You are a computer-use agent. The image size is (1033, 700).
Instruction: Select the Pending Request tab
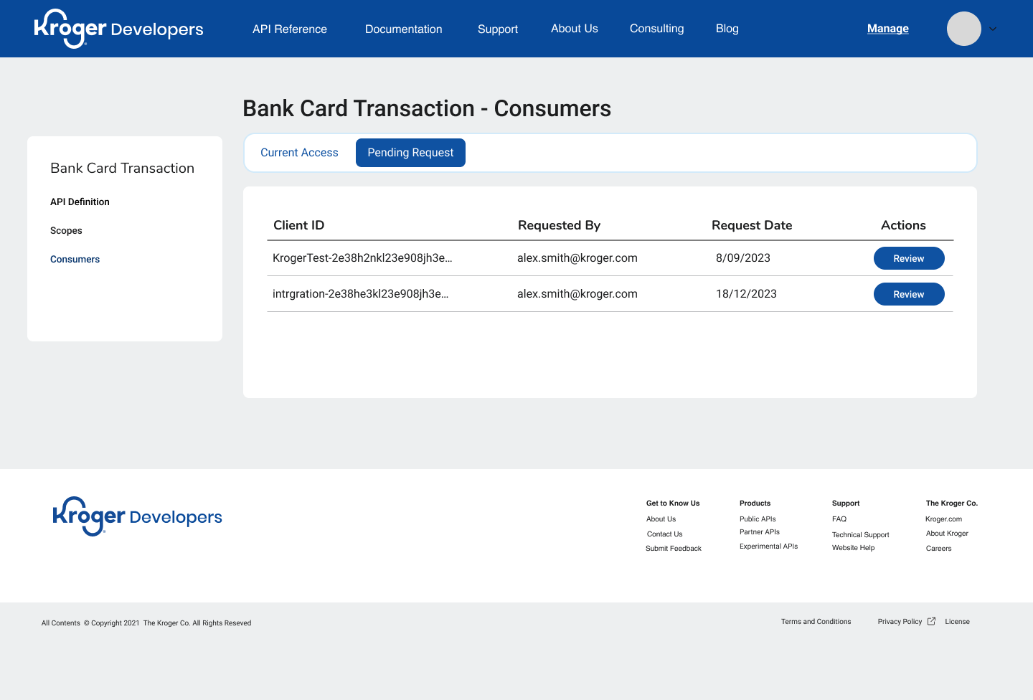[x=410, y=153]
